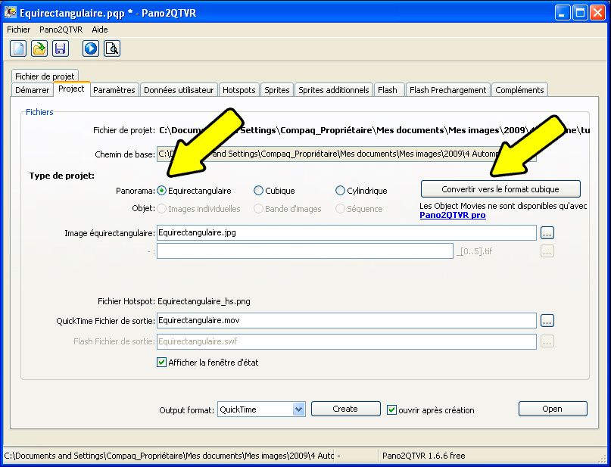The width and height of the screenshot is (611, 467).
Task: Browse for the QuickTime output file
Action: pyautogui.click(x=547, y=321)
